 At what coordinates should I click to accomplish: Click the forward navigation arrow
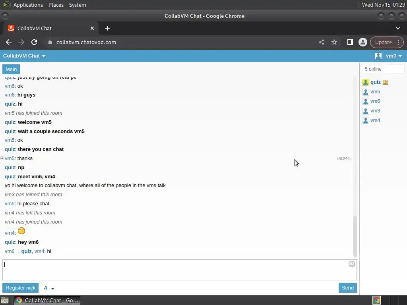tap(21, 42)
